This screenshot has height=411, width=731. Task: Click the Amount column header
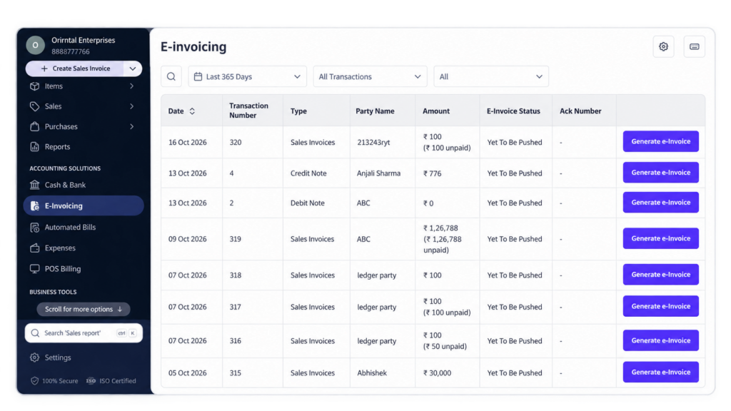436,111
